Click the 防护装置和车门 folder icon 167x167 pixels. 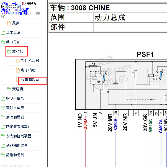tap(3, 127)
